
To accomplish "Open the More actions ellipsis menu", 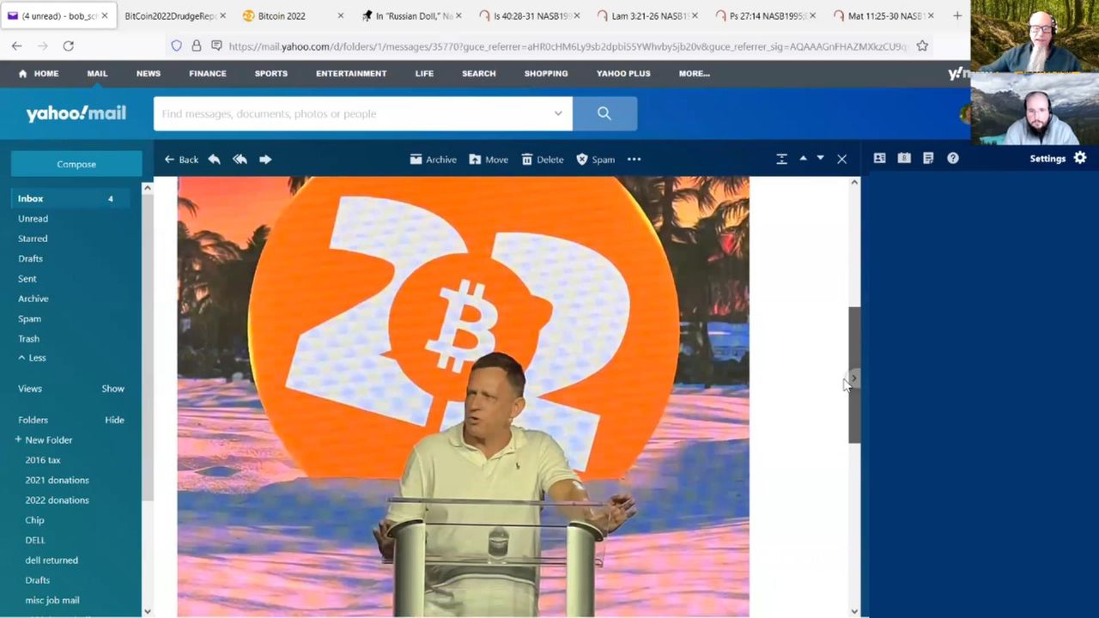I will point(634,160).
